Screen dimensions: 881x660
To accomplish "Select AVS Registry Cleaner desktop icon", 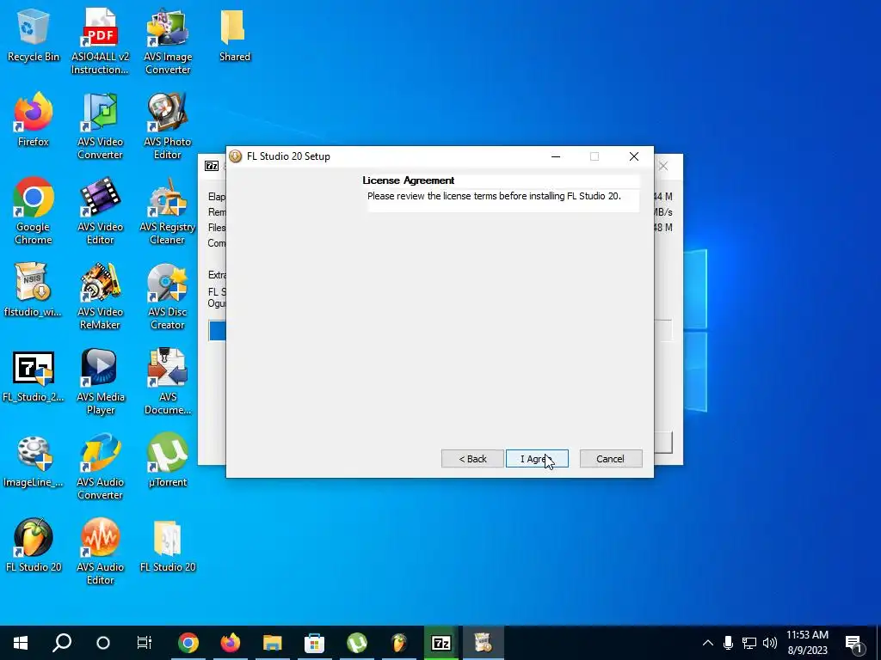I will tap(168, 211).
